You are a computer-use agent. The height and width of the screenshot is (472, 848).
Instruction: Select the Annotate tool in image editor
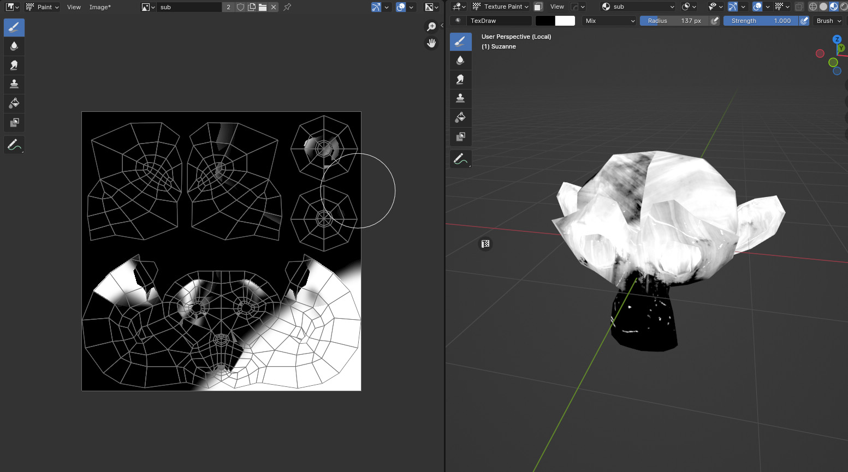[x=14, y=145]
